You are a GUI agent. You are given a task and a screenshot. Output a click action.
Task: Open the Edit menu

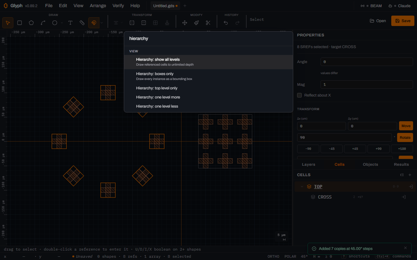[63, 6]
